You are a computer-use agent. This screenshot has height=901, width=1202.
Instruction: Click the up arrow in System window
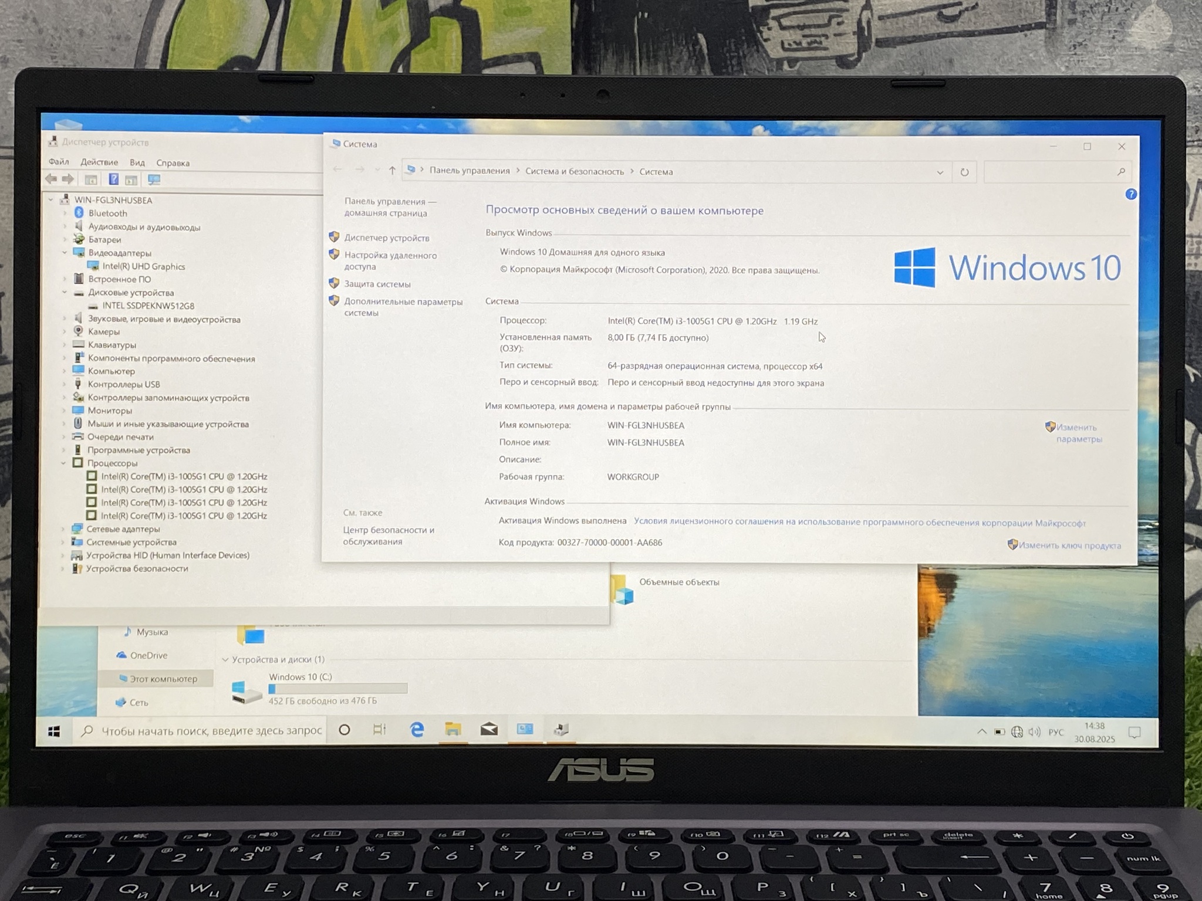coord(392,171)
